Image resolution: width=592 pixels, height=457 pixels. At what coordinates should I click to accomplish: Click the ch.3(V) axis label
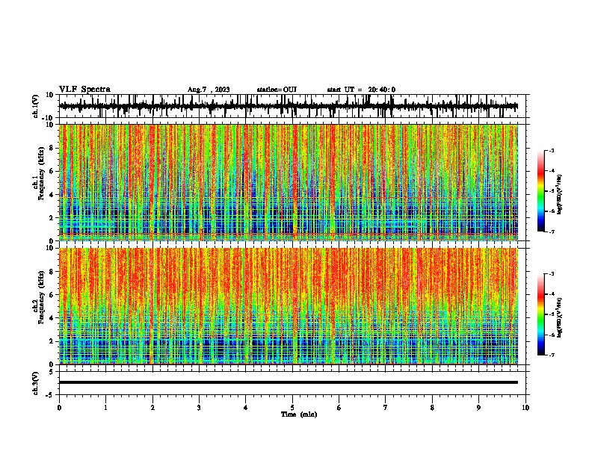click(36, 383)
